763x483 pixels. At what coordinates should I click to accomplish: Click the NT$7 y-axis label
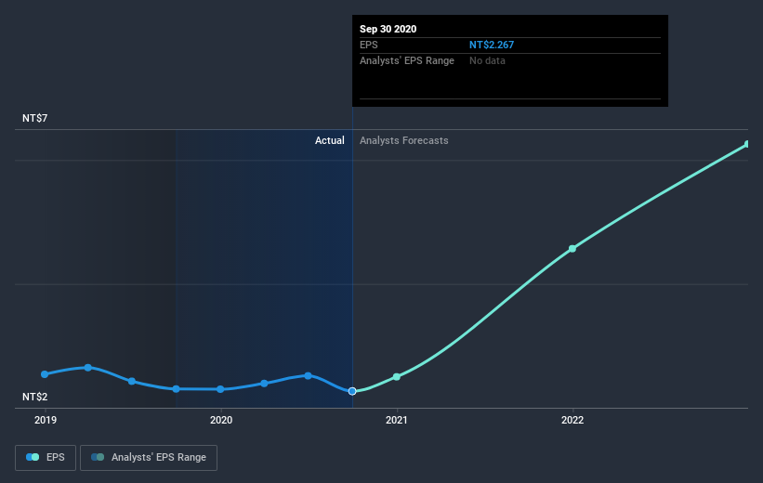[35, 118]
